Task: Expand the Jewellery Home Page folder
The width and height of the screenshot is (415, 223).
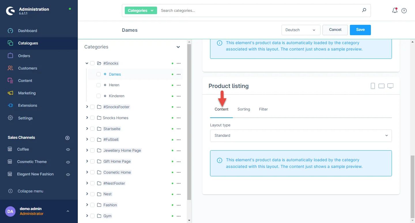Action: tap(87, 150)
